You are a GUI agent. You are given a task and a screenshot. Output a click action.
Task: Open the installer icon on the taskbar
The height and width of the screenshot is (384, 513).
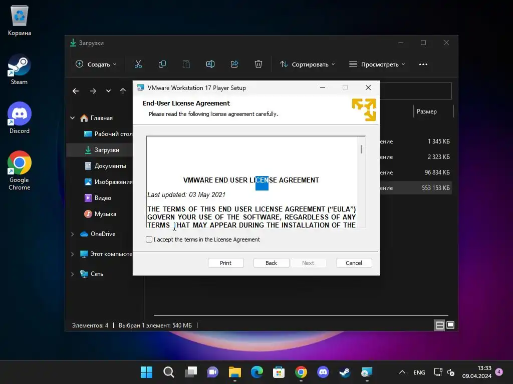pos(367,372)
